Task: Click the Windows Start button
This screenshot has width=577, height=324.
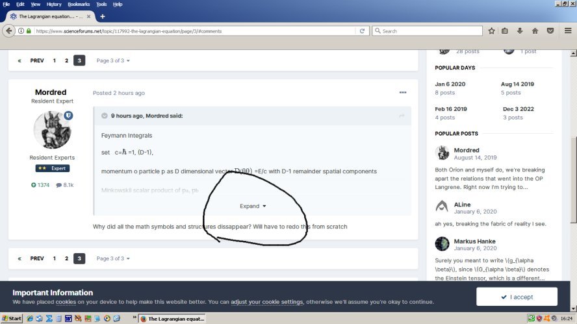Action: (x=12, y=319)
